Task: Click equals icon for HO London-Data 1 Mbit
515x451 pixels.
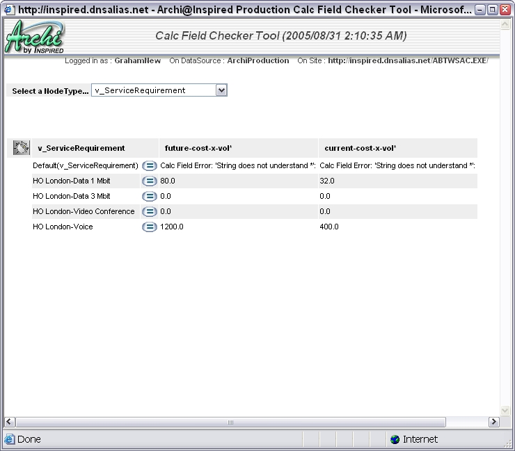Action: pos(149,181)
